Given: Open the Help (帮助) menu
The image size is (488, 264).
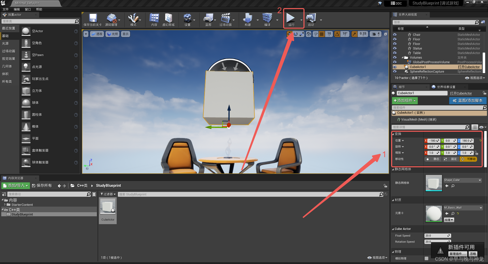Looking at the screenshot, I should (39, 9).
